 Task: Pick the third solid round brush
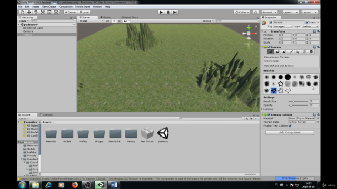click(x=281, y=77)
